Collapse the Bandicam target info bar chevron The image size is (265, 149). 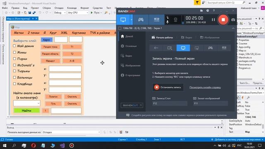pos(233,28)
